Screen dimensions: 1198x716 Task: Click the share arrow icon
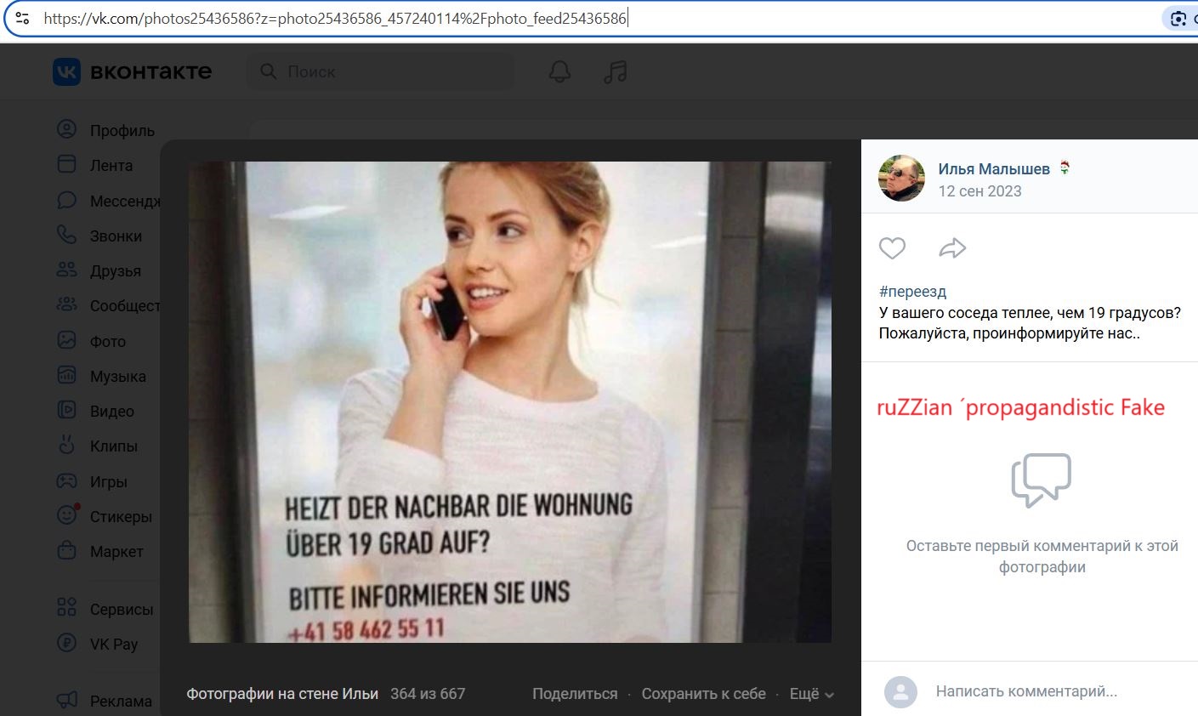(952, 248)
